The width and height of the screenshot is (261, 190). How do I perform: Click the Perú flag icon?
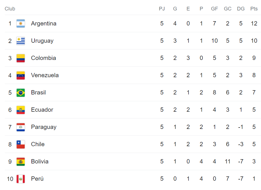click(x=21, y=179)
